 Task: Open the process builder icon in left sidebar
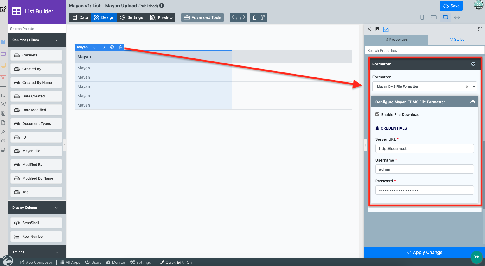(x=3, y=77)
